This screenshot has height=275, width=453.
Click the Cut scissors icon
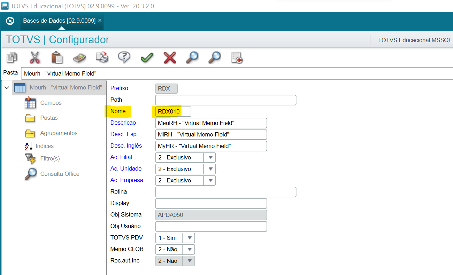point(35,57)
